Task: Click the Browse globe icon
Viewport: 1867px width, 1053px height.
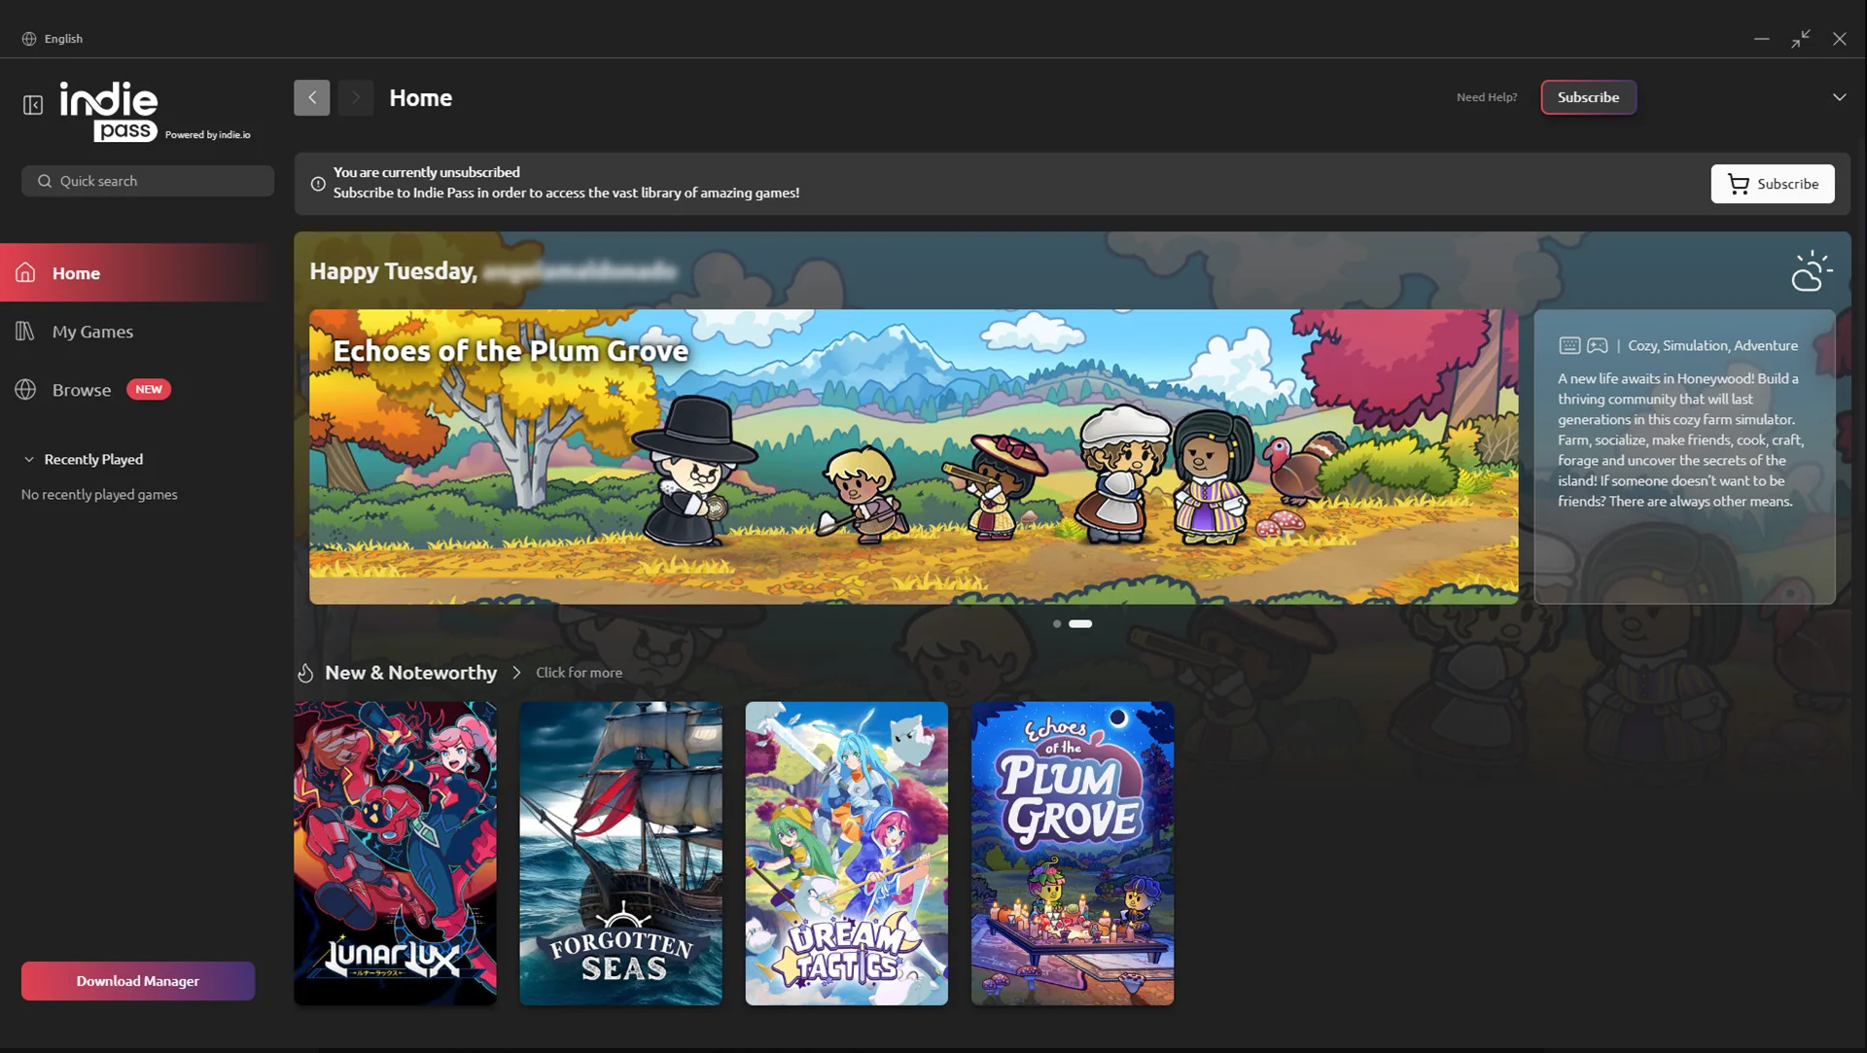Action: coord(25,390)
